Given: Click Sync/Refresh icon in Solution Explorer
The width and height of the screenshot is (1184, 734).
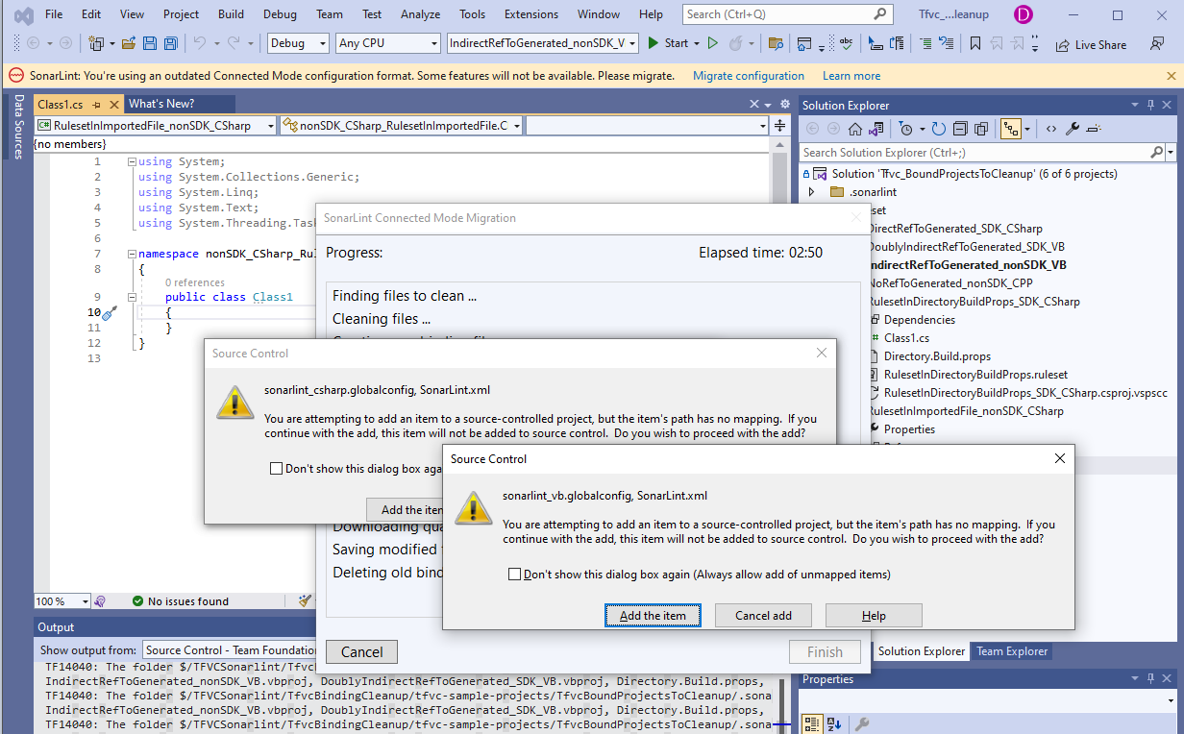Looking at the screenshot, I should (939, 129).
